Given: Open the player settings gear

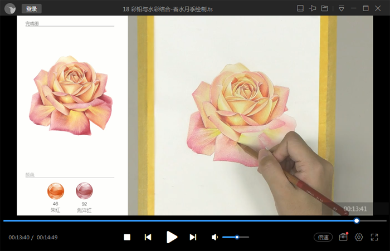Looking at the screenshot, I should coord(359,237).
